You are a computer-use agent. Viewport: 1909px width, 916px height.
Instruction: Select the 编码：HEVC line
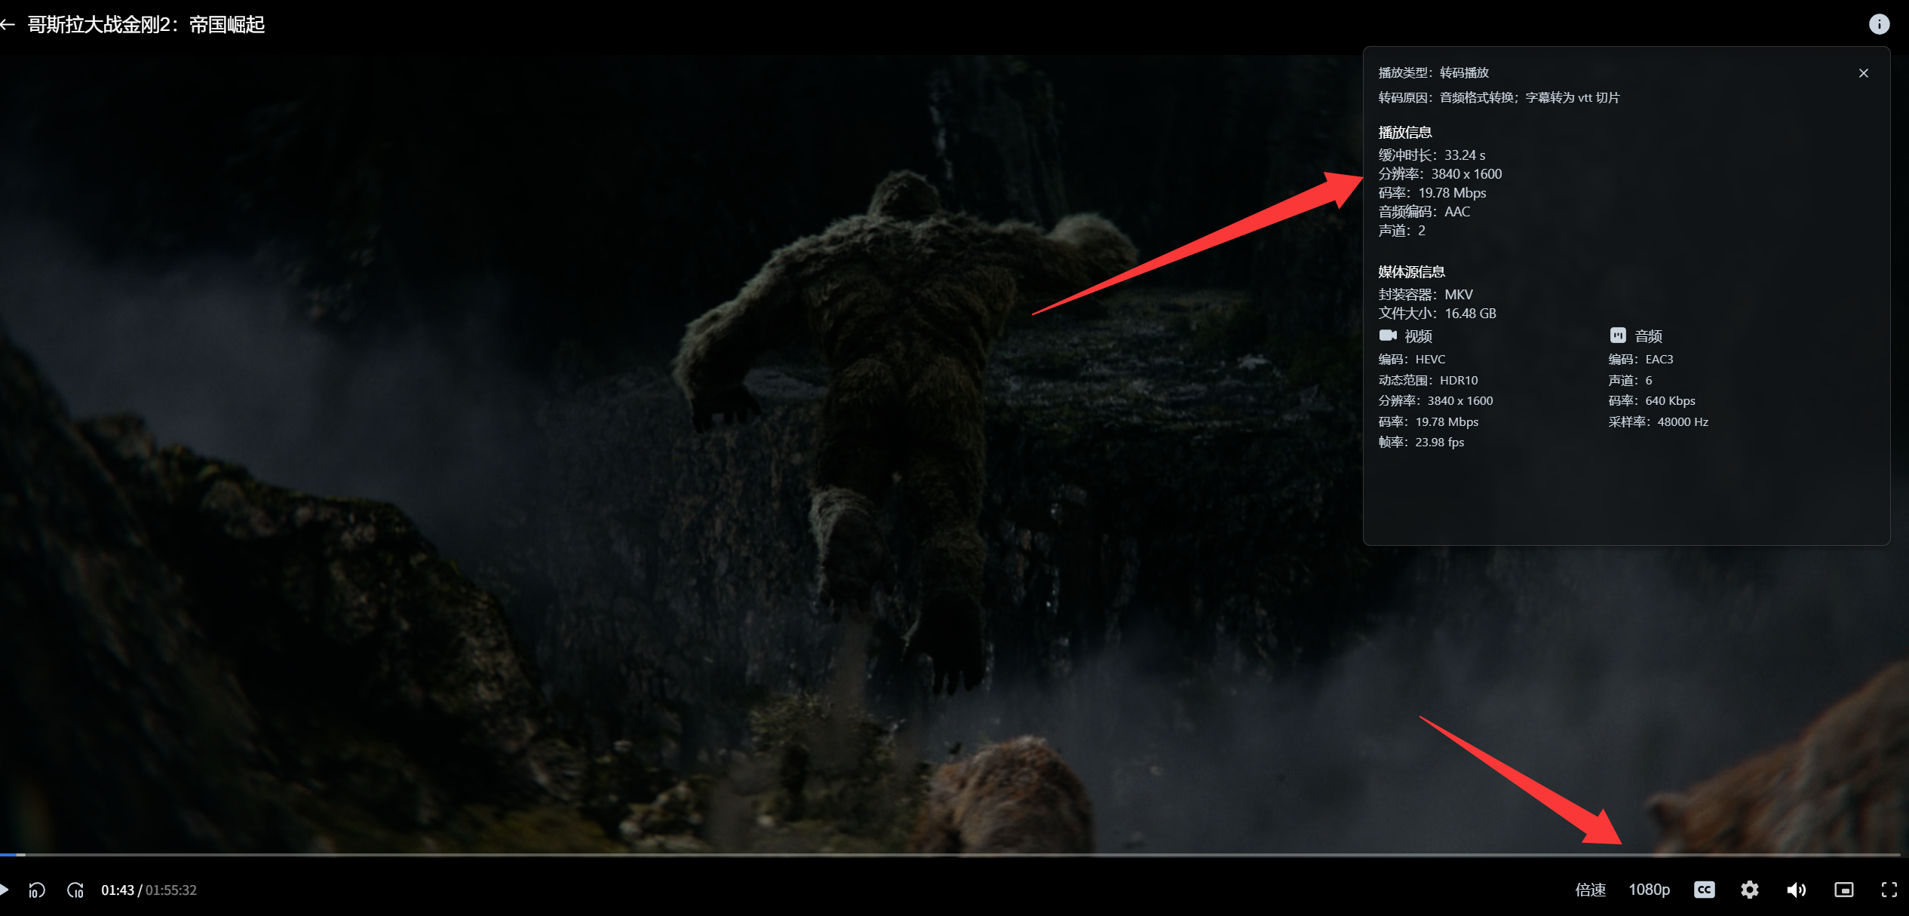pyautogui.click(x=1412, y=359)
